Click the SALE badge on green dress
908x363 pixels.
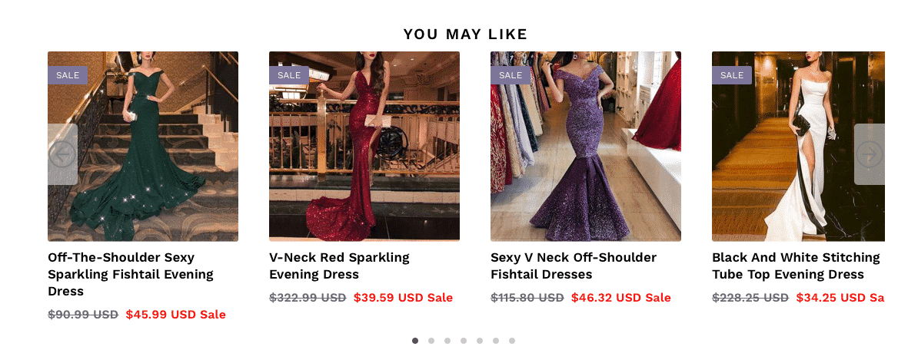[x=68, y=75]
